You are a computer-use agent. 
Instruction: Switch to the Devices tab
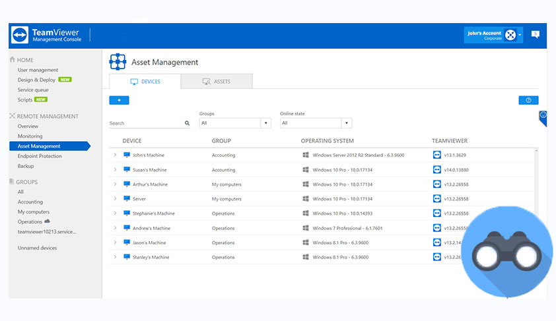click(x=145, y=81)
